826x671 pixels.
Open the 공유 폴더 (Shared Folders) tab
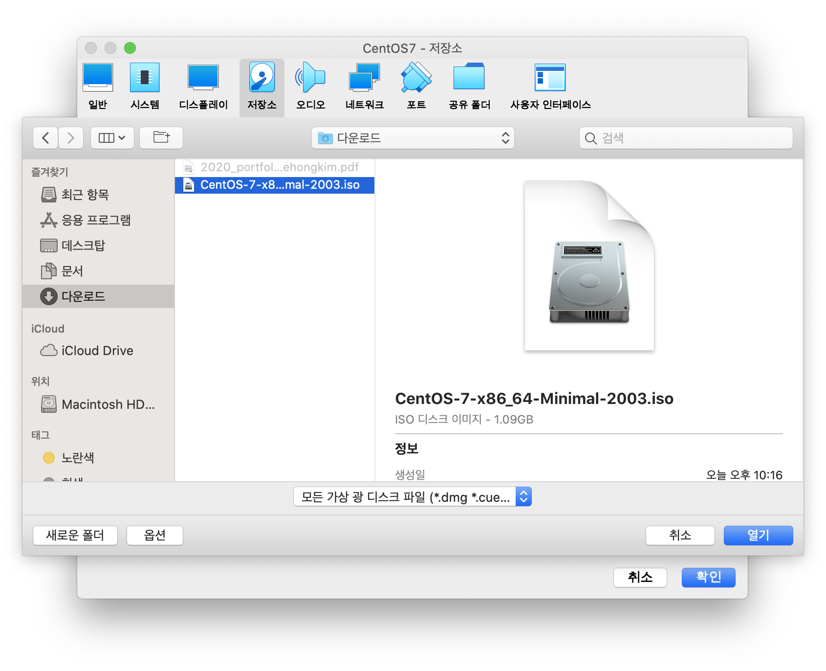coord(469,87)
